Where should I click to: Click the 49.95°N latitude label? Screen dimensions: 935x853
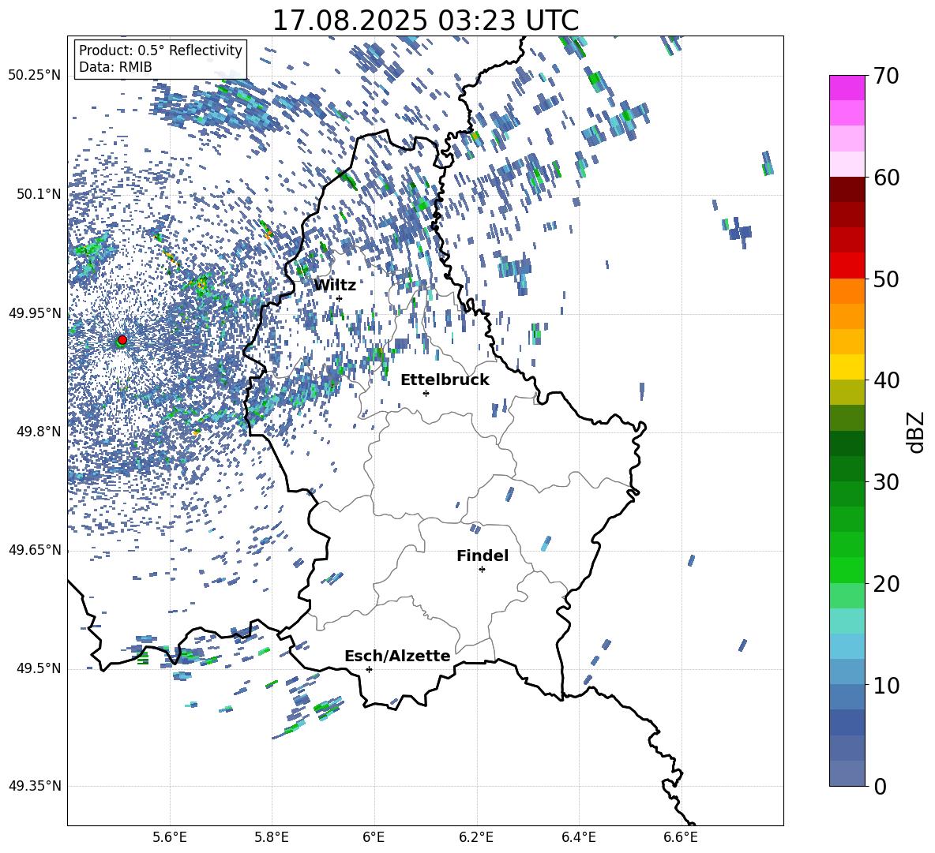(x=35, y=312)
